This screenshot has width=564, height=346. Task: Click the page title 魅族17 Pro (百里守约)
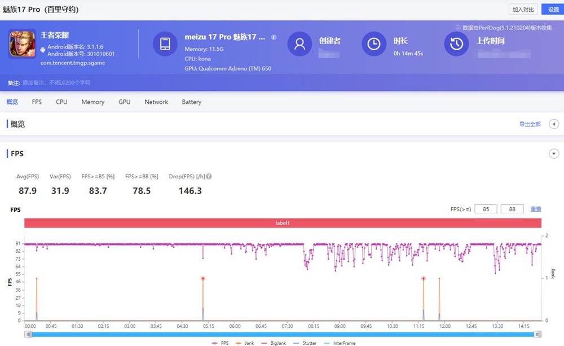41,10
